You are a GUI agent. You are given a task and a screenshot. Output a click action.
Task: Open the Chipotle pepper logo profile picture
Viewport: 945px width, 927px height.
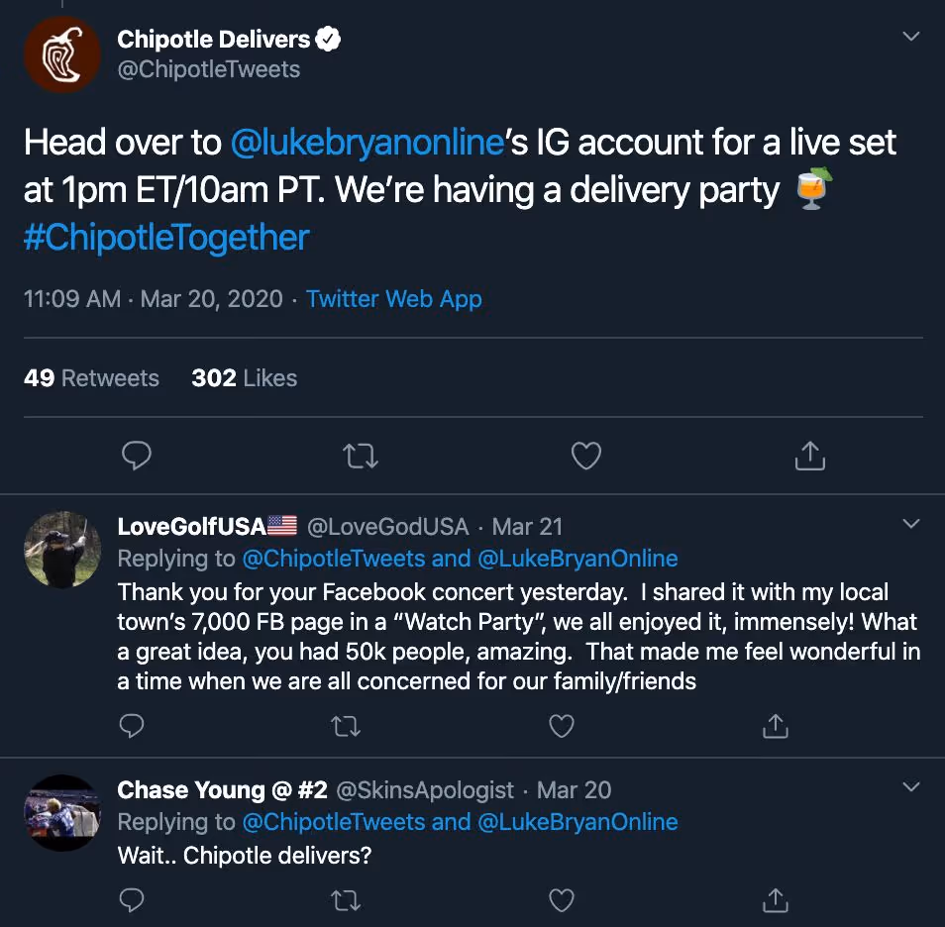tap(62, 54)
